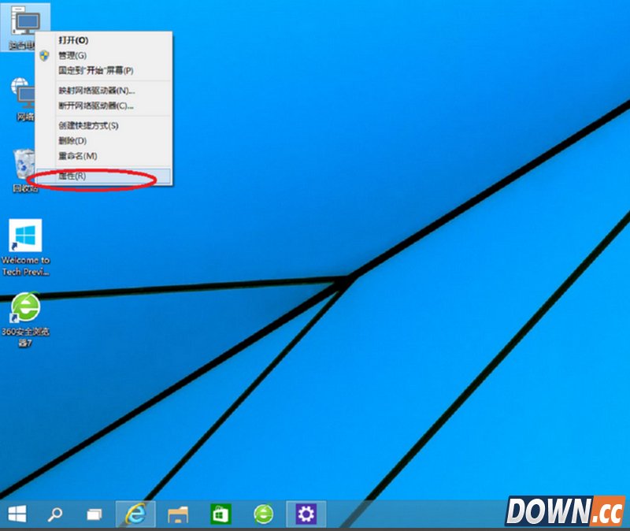Open PC Settings via the gear taskbar icon

coord(306,513)
